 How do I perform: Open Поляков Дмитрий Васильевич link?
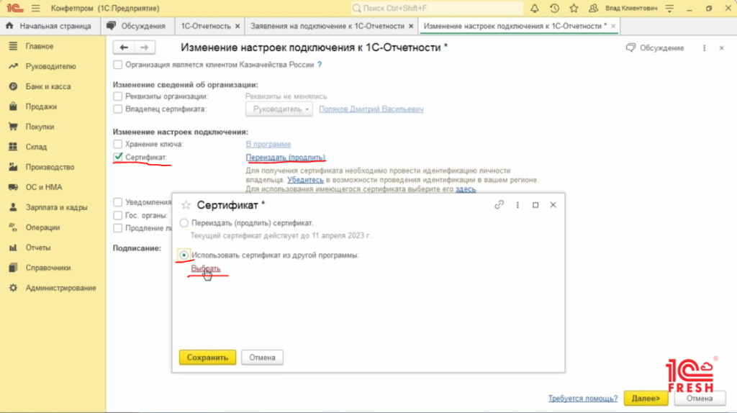coord(371,109)
